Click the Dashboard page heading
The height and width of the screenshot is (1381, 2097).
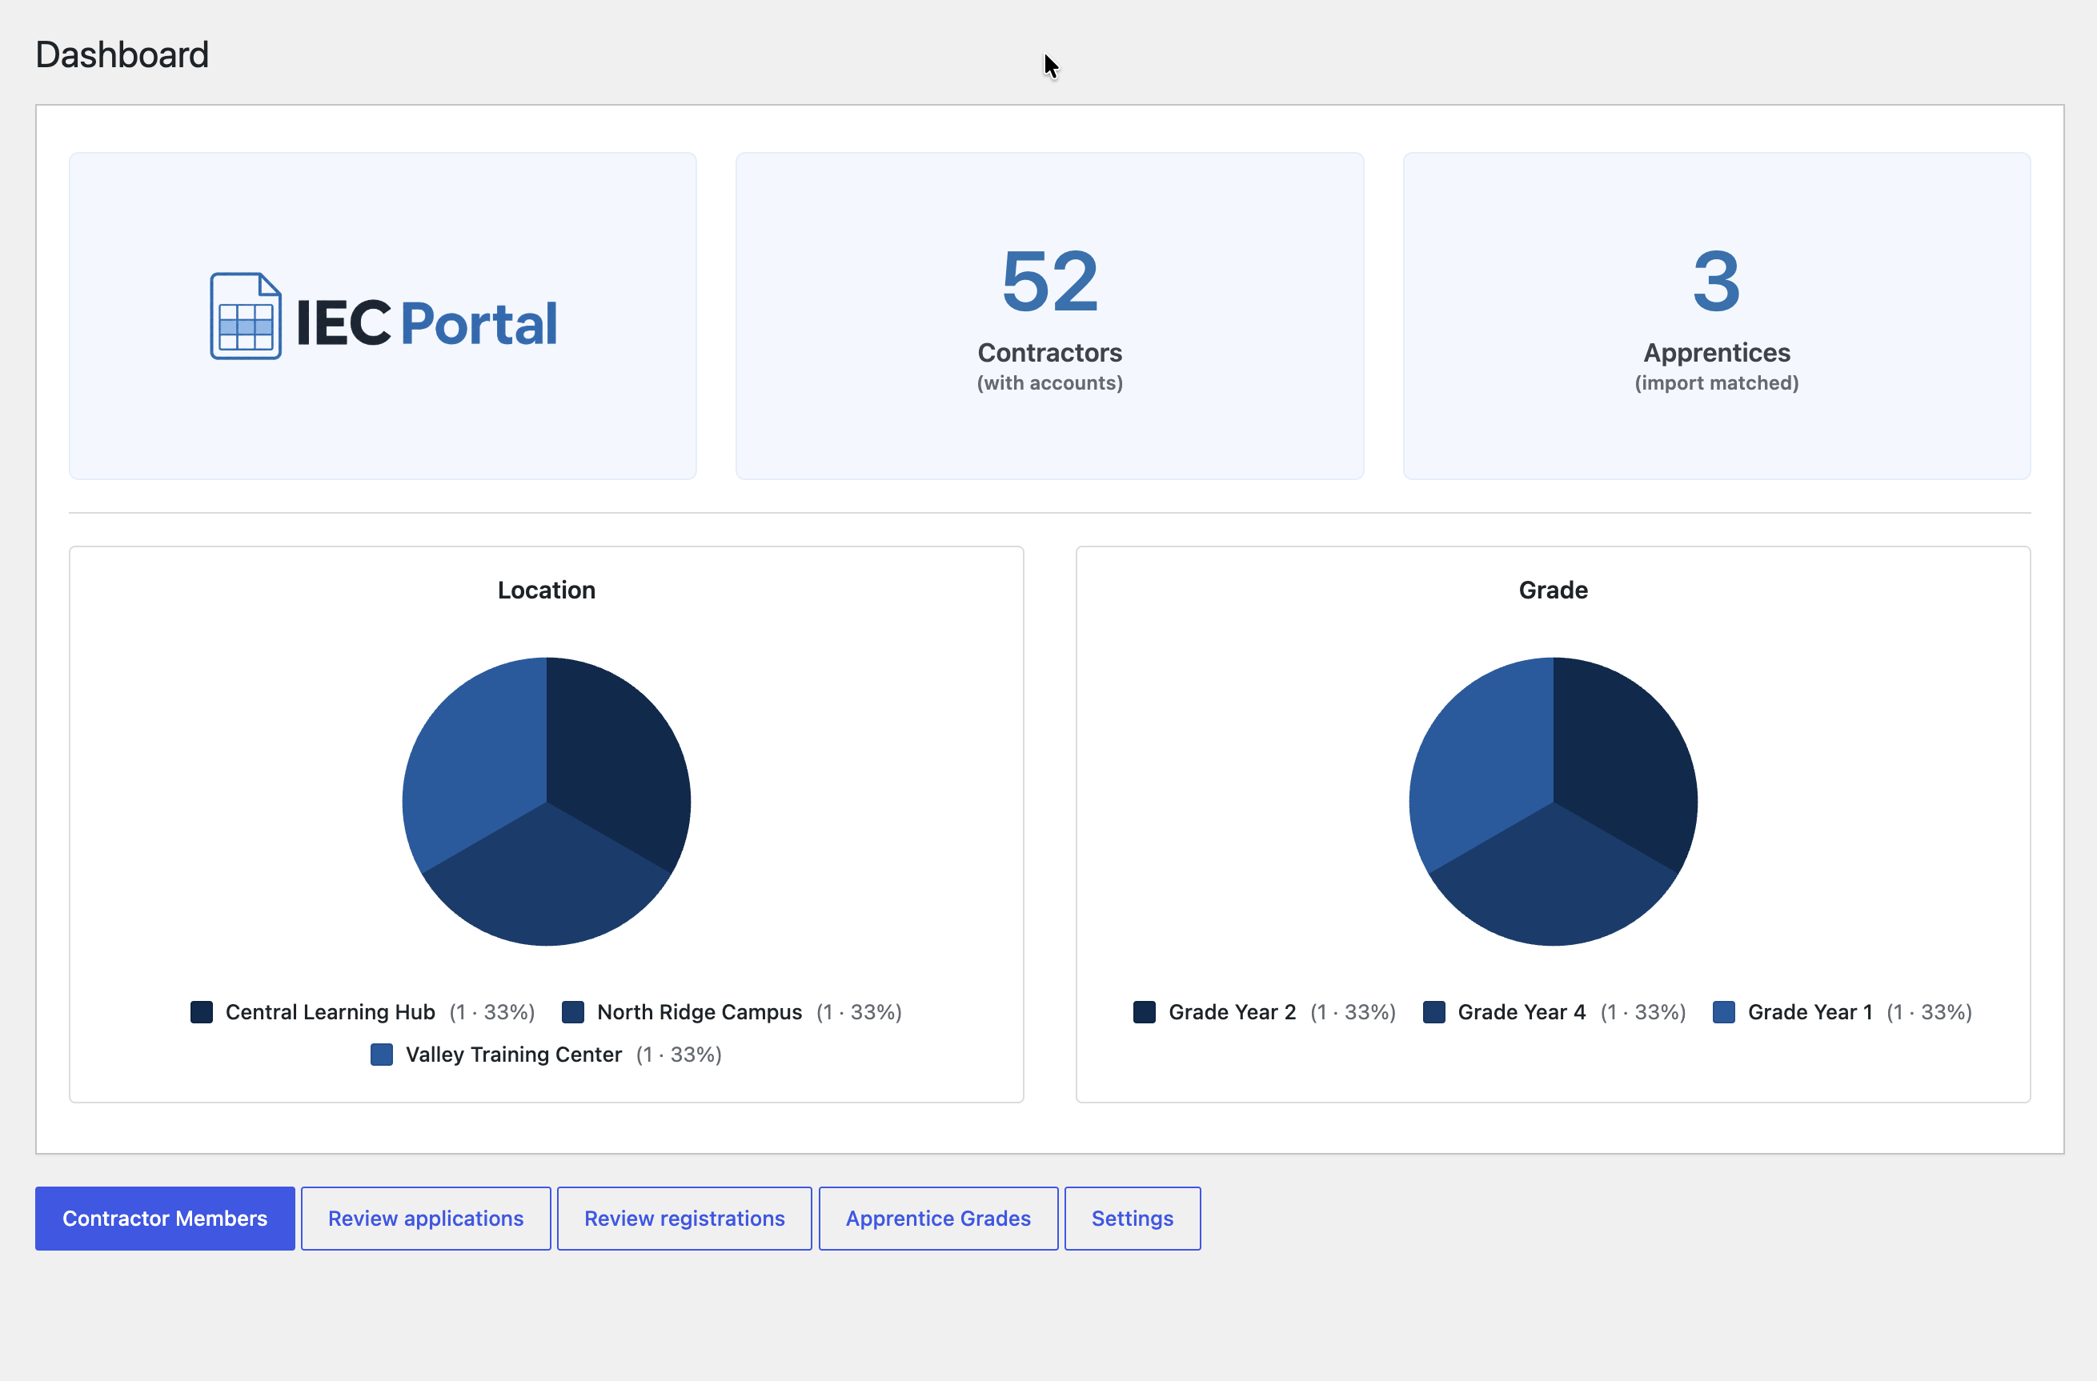click(x=122, y=54)
